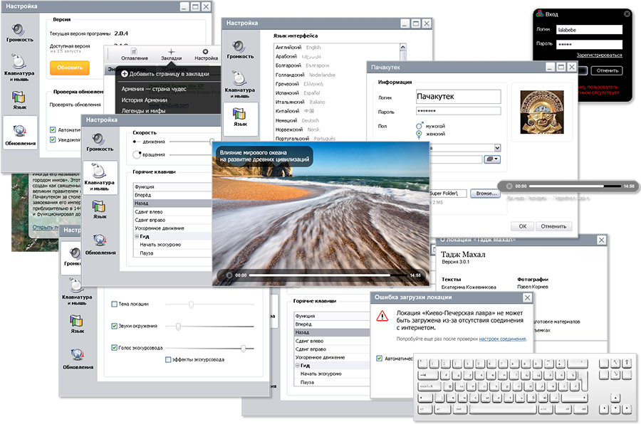Choose the женский gender radio button
Screen dimensions: 641x424
(419, 133)
